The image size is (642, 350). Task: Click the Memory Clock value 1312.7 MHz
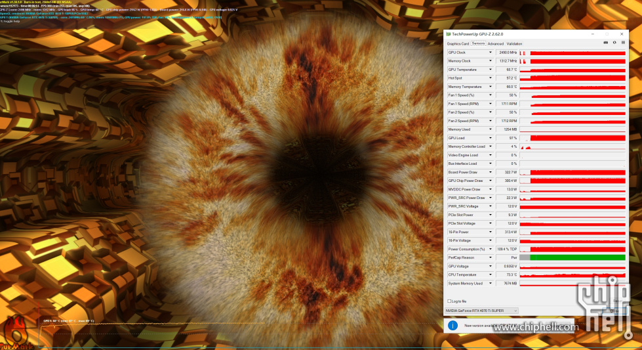(x=507, y=61)
